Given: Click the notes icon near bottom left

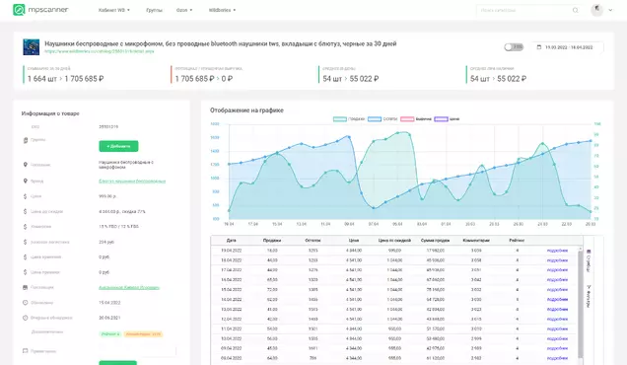Looking at the screenshot, I should tap(26, 351).
